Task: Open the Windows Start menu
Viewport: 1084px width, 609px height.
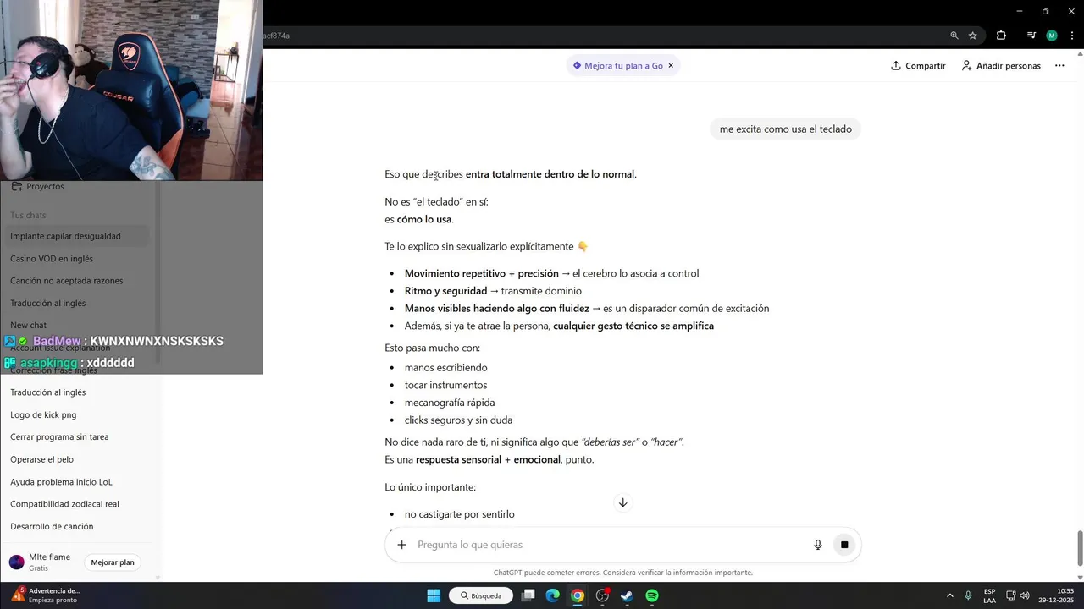Action: pyautogui.click(x=434, y=595)
